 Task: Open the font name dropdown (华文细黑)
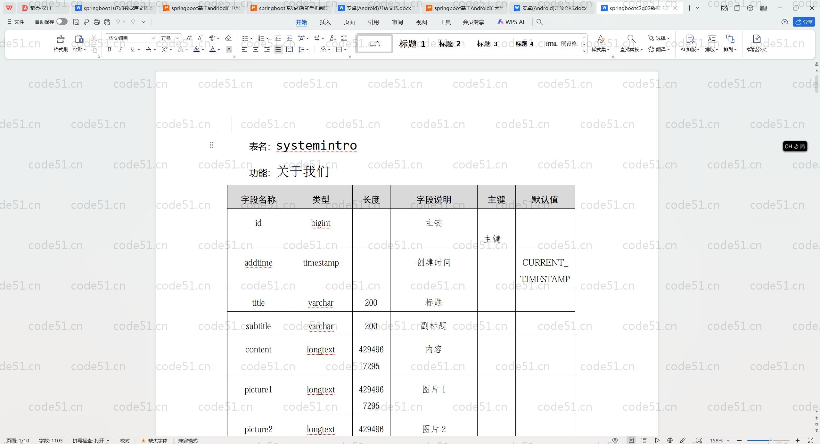[153, 38]
